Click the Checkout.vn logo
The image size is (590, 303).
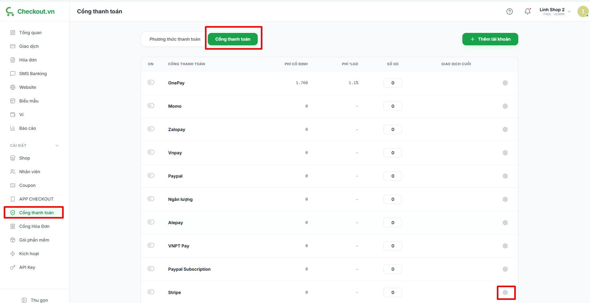pyautogui.click(x=30, y=11)
